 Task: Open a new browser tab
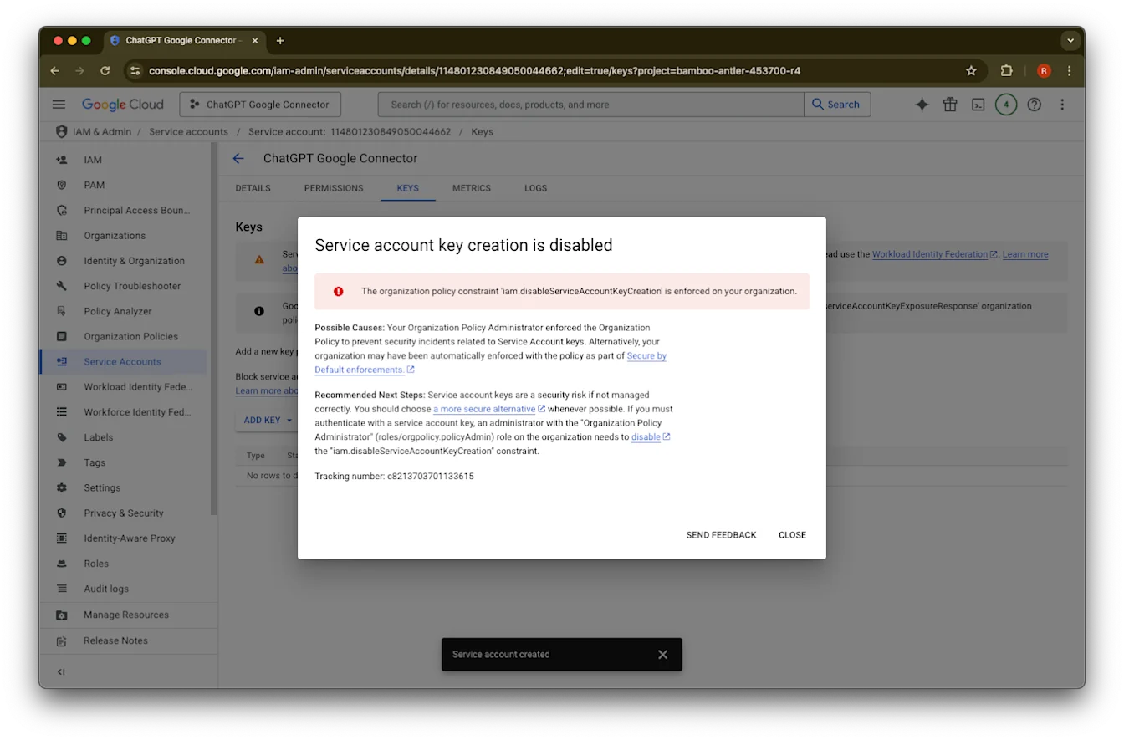click(280, 40)
